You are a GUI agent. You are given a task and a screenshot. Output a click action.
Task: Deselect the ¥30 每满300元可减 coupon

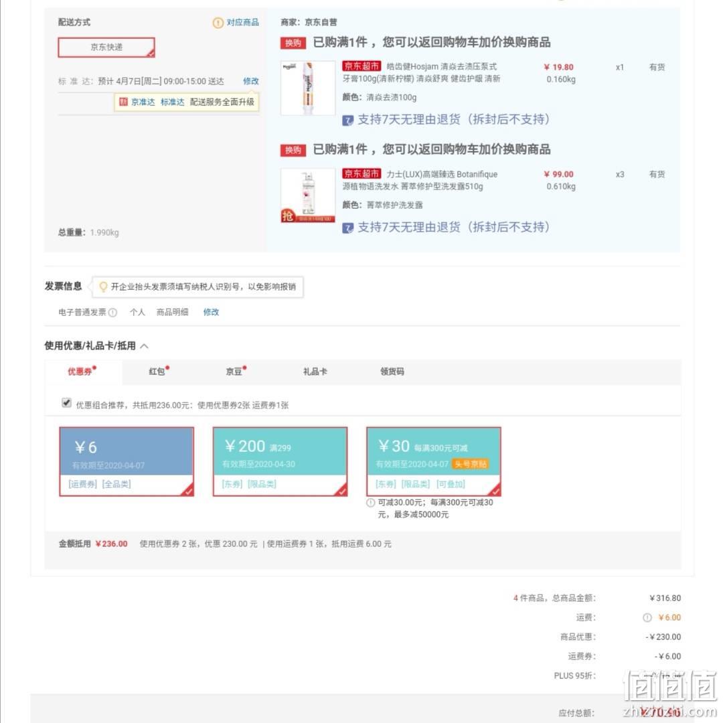pos(433,461)
